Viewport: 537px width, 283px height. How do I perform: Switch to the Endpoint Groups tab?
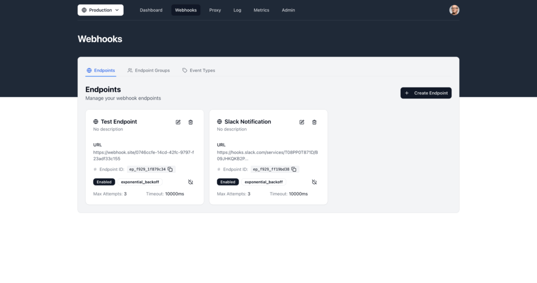(x=148, y=70)
